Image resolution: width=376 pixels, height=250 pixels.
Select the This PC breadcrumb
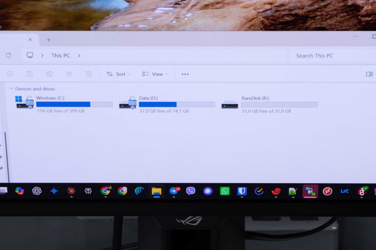point(61,56)
